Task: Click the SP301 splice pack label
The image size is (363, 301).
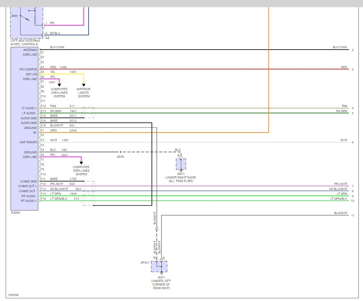Action: [144, 263]
